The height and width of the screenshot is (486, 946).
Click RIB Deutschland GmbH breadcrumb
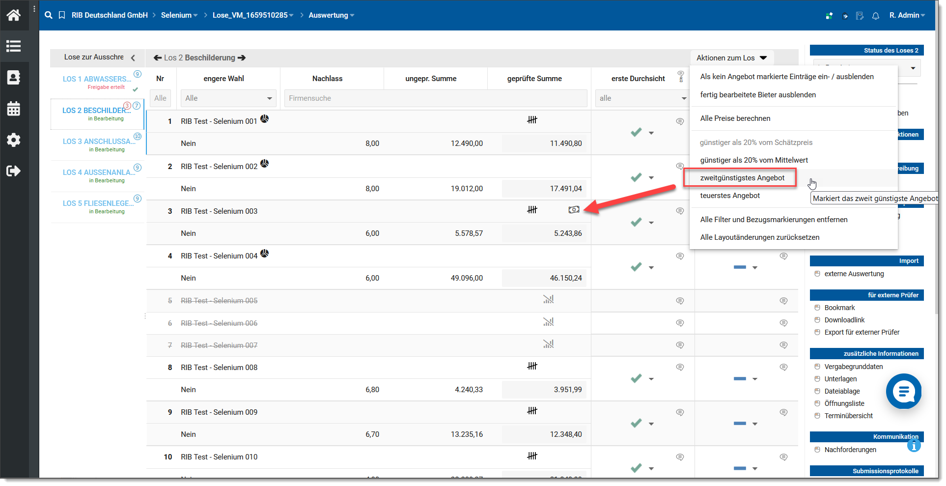click(110, 15)
